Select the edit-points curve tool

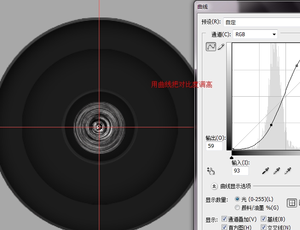(211, 47)
